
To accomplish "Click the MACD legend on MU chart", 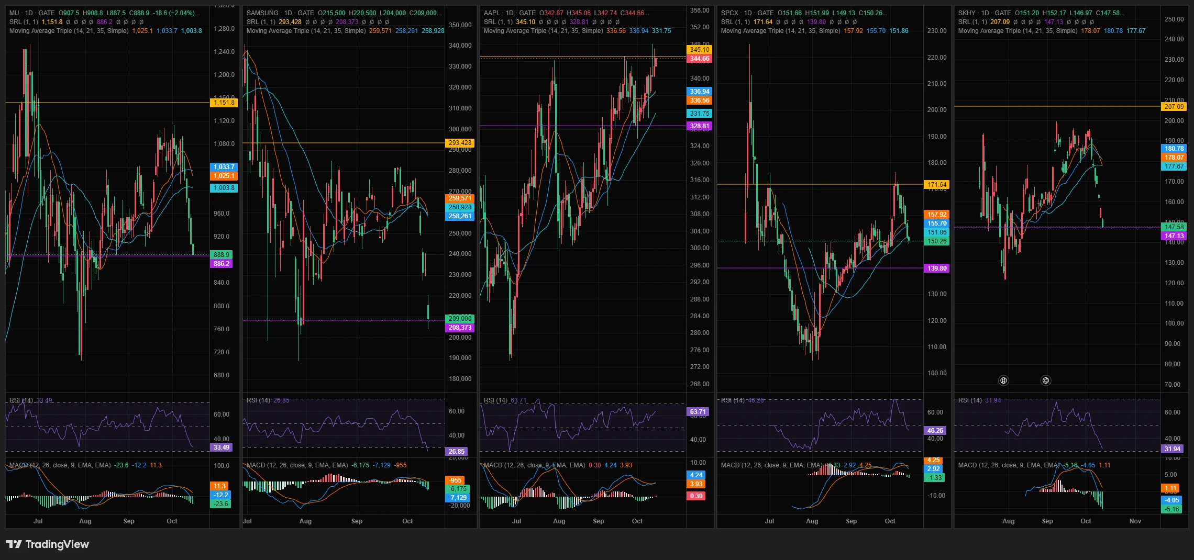I will tap(60, 465).
